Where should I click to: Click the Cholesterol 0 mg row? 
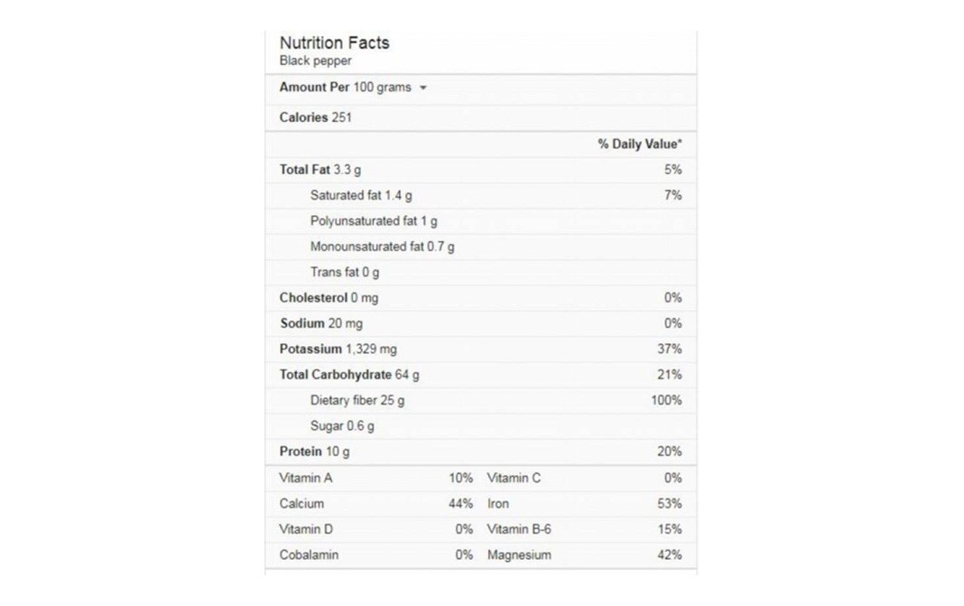pyautogui.click(x=481, y=298)
